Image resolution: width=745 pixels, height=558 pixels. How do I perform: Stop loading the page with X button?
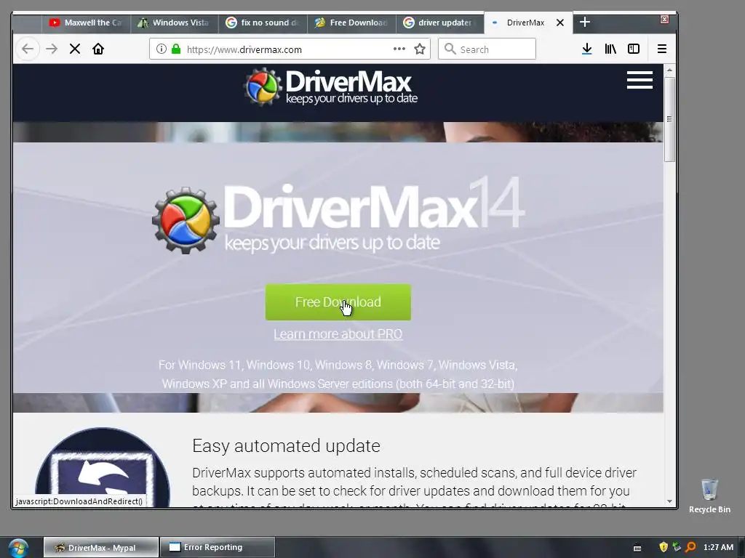coord(75,49)
